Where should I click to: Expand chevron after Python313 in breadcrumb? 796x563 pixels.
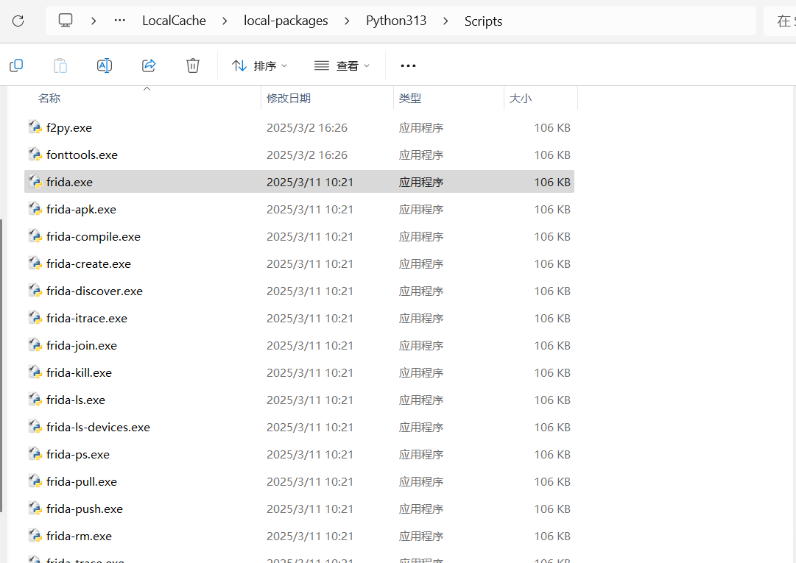[445, 21]
